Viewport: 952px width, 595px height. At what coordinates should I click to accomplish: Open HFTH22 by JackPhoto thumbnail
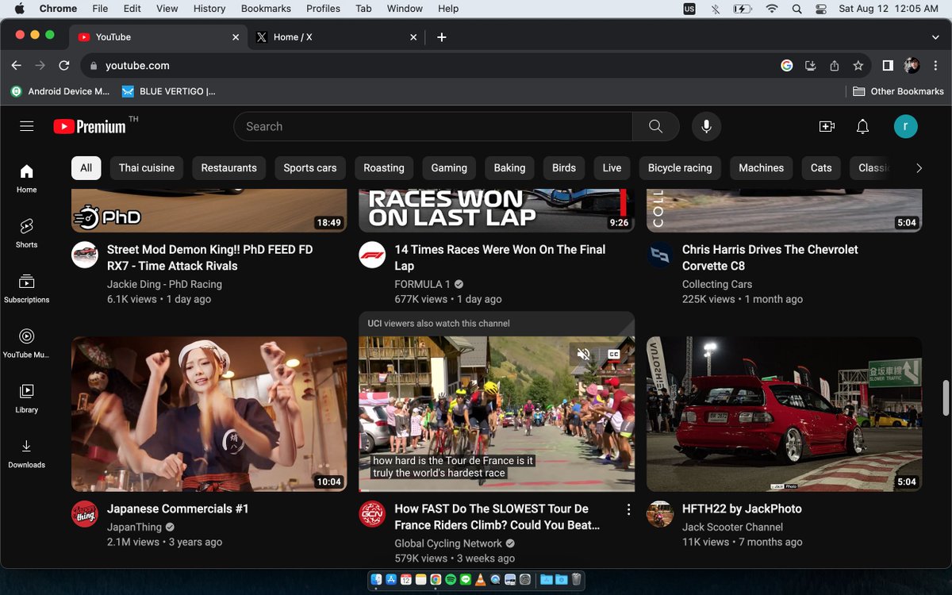coord(784,414)
